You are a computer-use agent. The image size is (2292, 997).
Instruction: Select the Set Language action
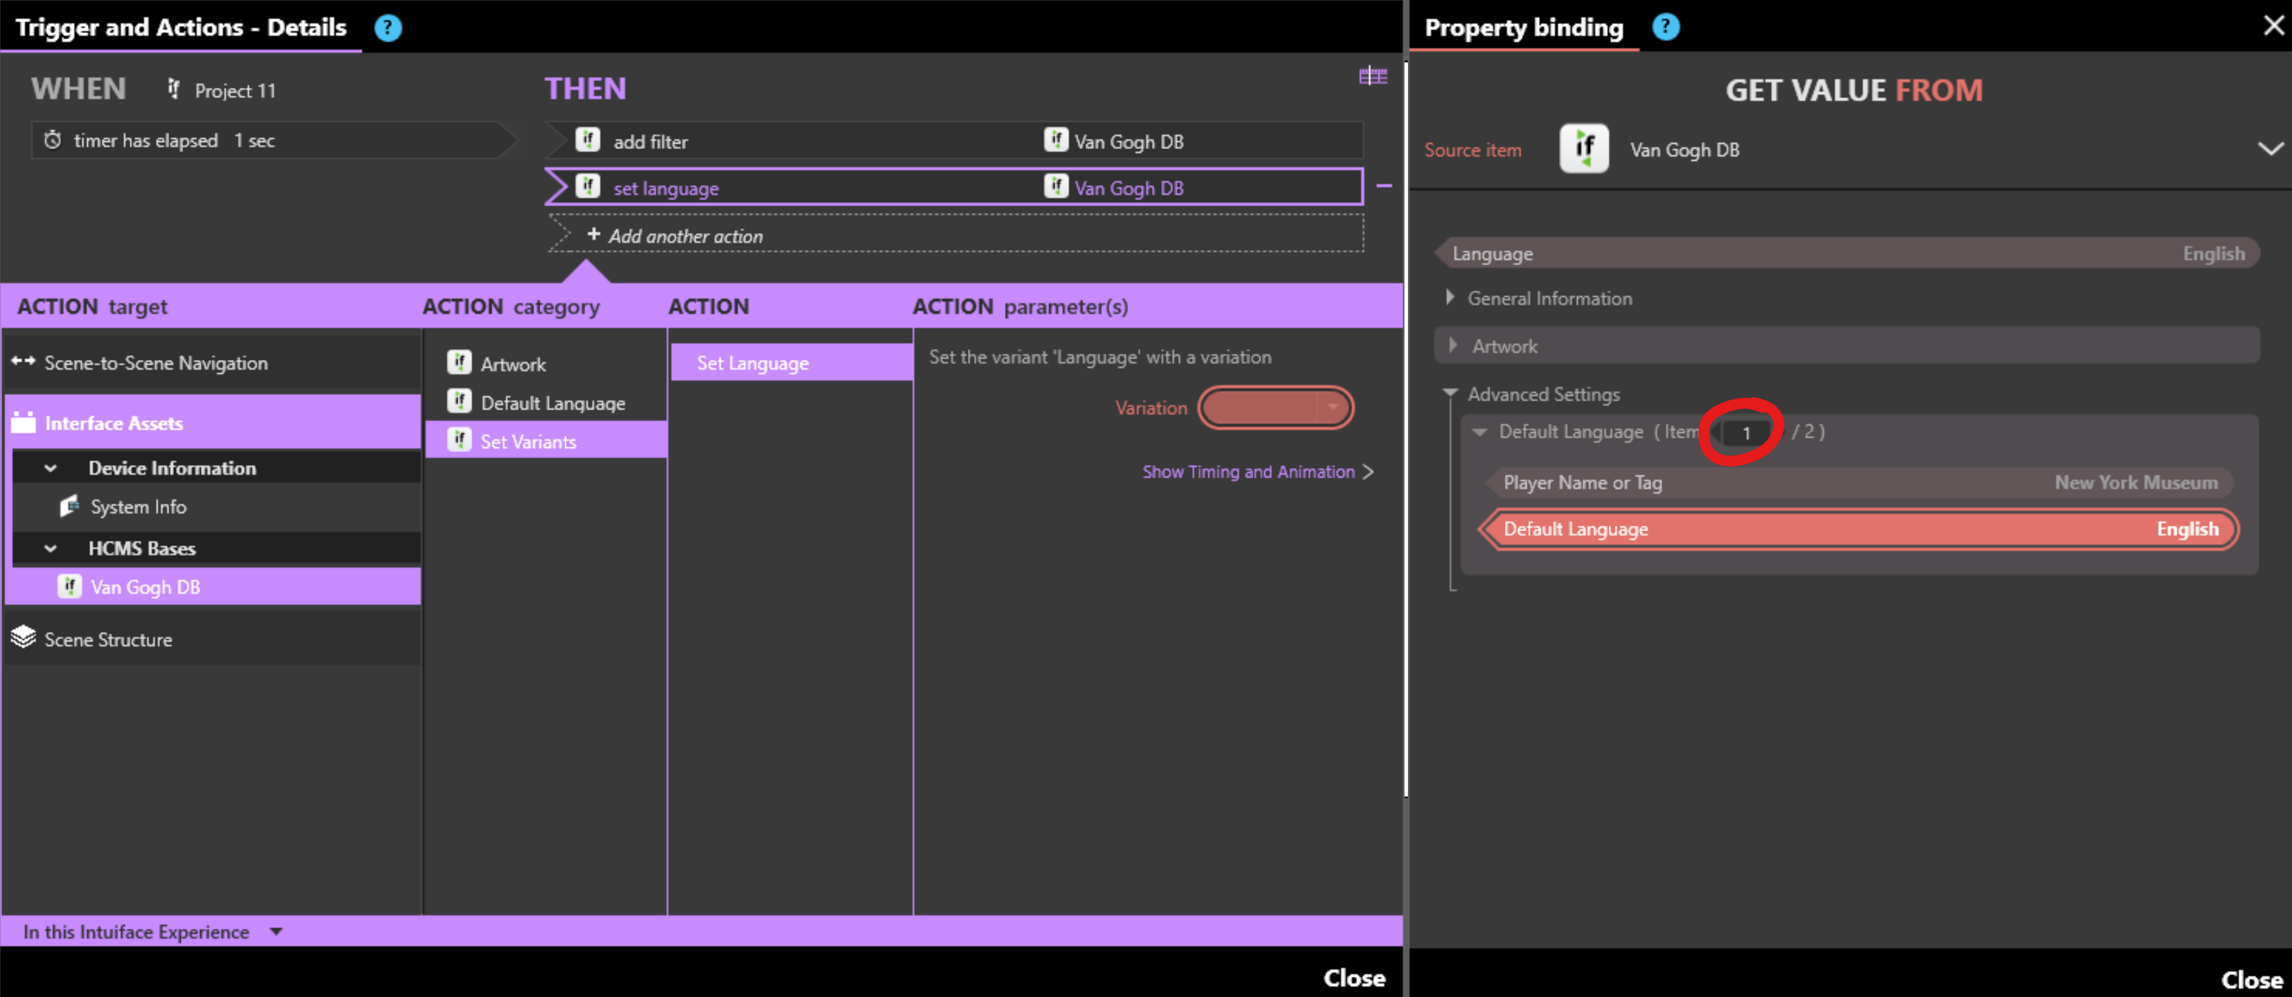(x=791, y=363)
